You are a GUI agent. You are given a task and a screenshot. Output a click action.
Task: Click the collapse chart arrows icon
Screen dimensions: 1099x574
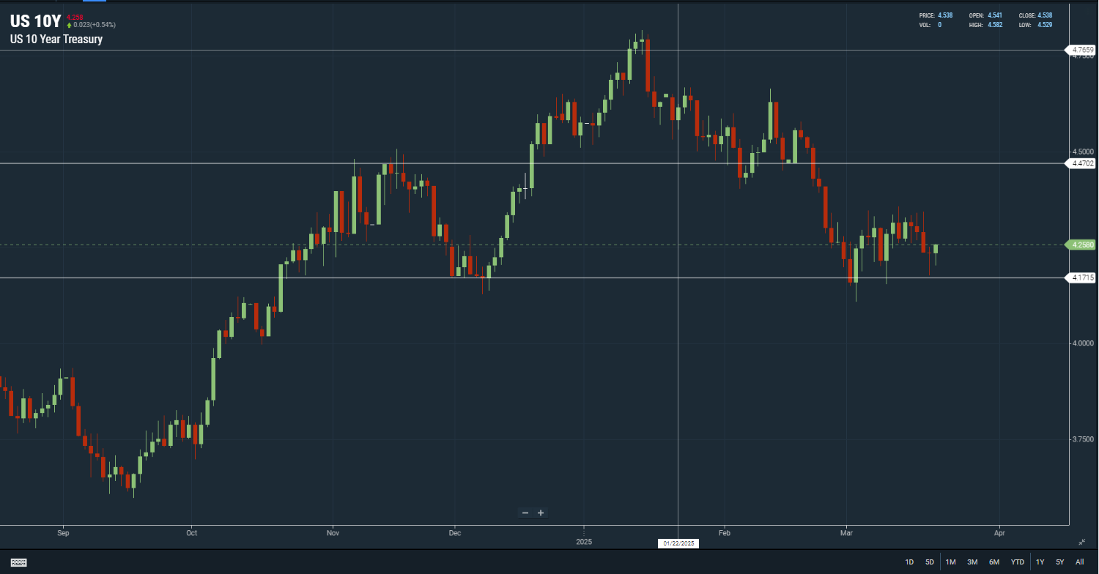[x=1082, y=542]
